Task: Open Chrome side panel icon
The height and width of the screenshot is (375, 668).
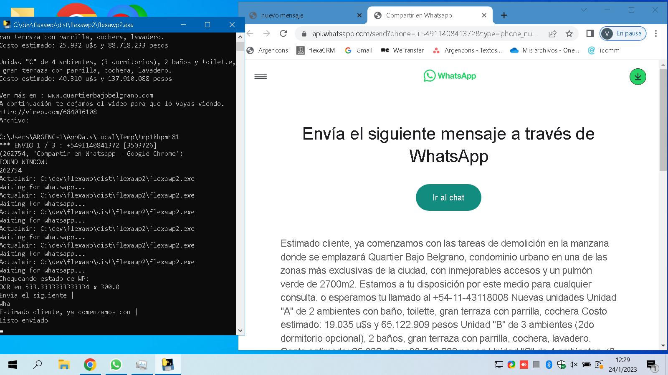Action: click(590, 33)
